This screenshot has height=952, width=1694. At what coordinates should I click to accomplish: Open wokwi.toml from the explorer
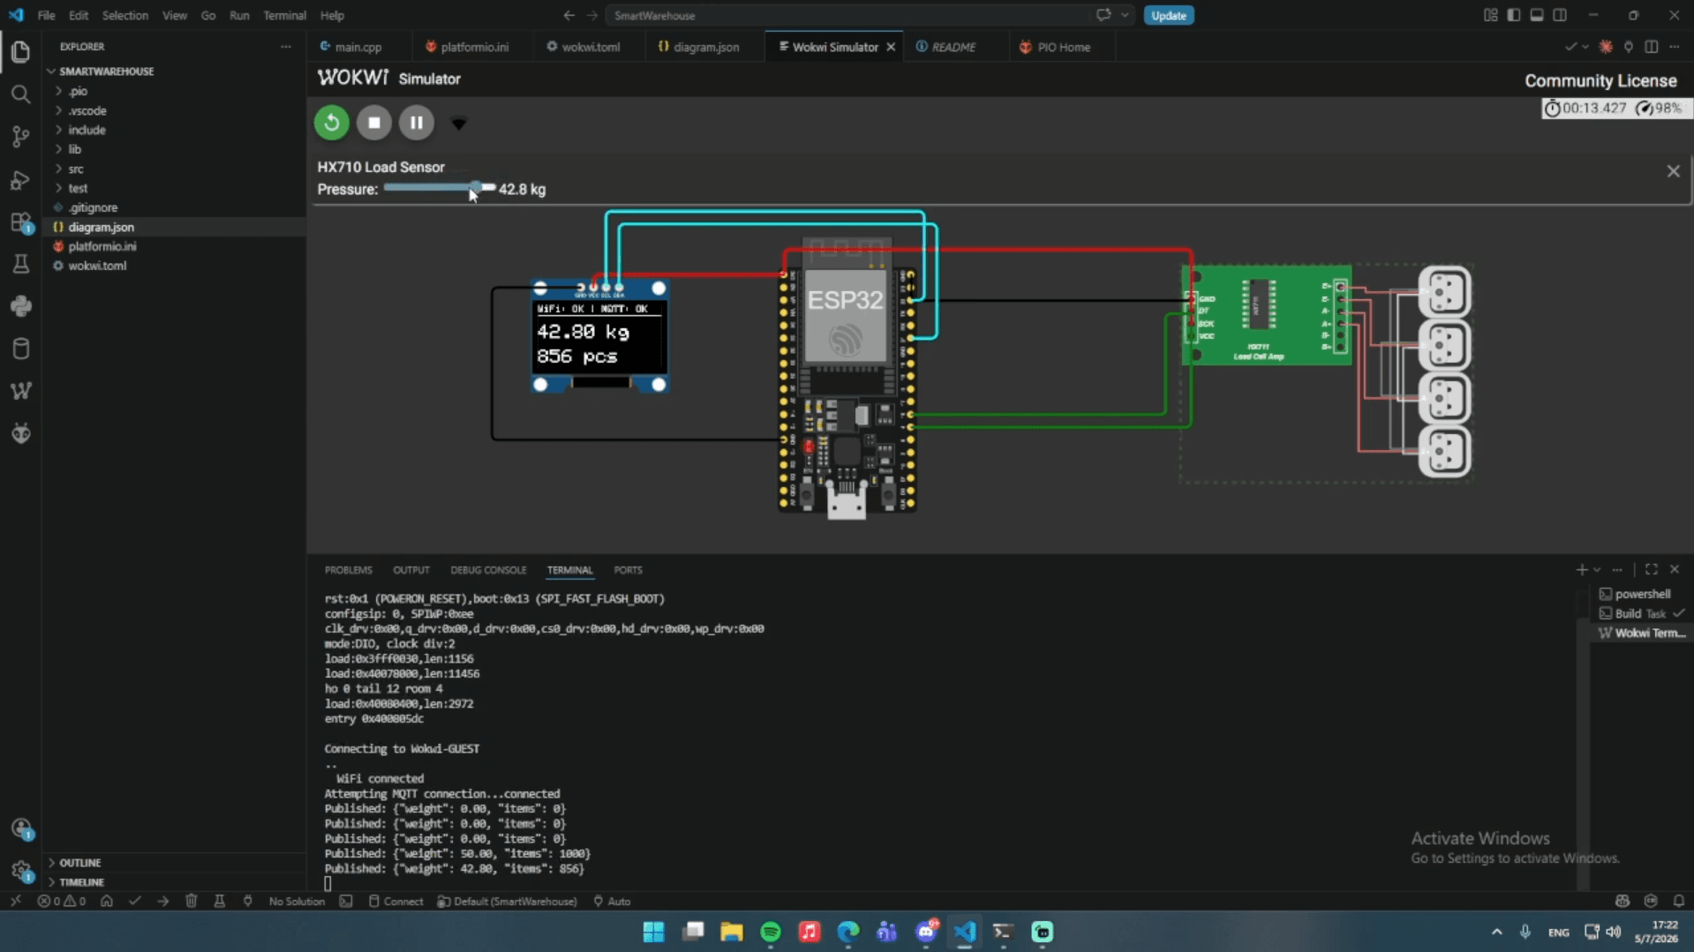click(97, 266)
